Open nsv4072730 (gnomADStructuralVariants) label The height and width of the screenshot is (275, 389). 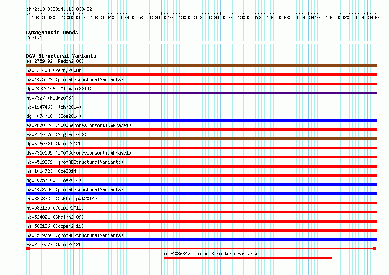75,189
